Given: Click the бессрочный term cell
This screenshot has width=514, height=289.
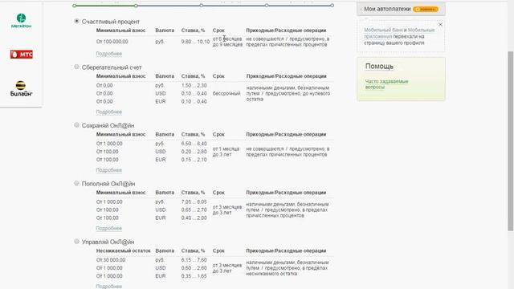Looking at the screenshot, I should pos(226,93).
